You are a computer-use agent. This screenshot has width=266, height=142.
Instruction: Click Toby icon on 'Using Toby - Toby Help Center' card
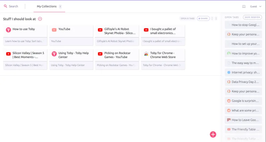click(54, 54)
